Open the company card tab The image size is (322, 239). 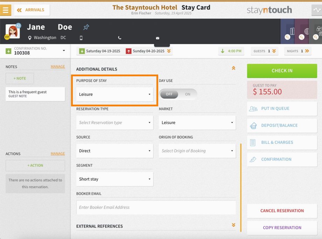[287, 31]
